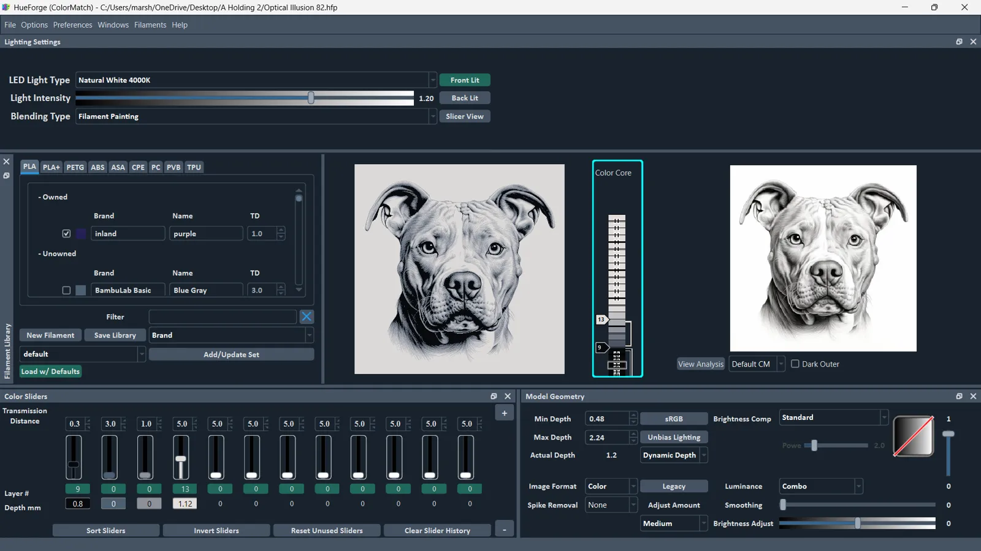Screen dimensions: 981x551
Task: Remove a color slider with minus icon
Action: coord(505,530)
